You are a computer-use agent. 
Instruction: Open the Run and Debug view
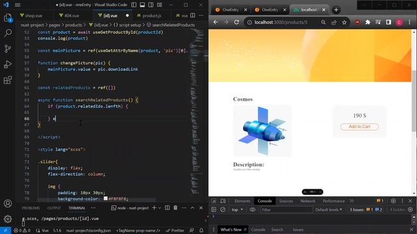[8, 64]
